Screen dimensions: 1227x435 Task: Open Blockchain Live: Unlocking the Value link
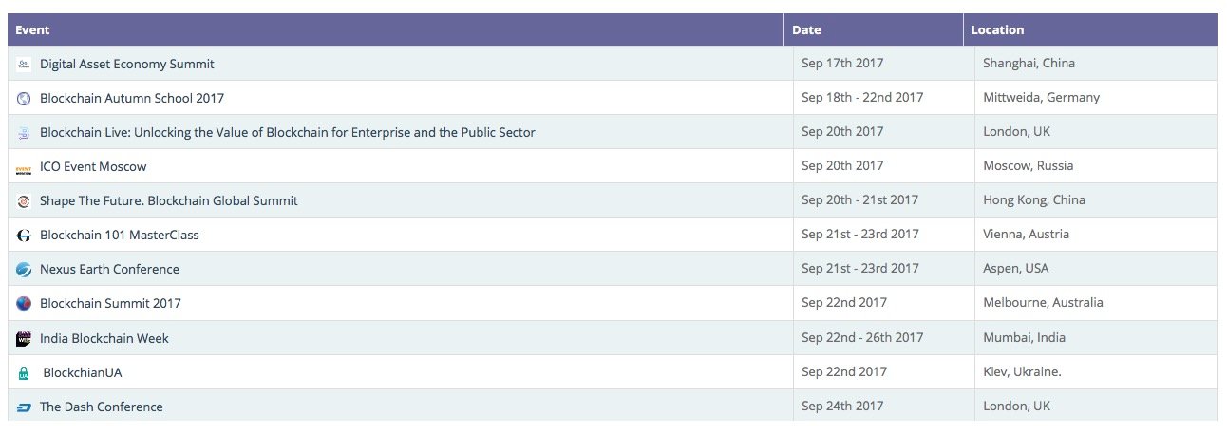(287, 132)
